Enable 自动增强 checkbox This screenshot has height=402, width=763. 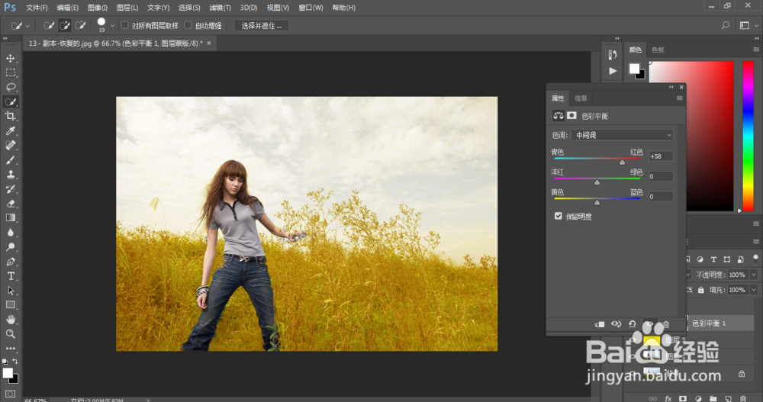188,25
